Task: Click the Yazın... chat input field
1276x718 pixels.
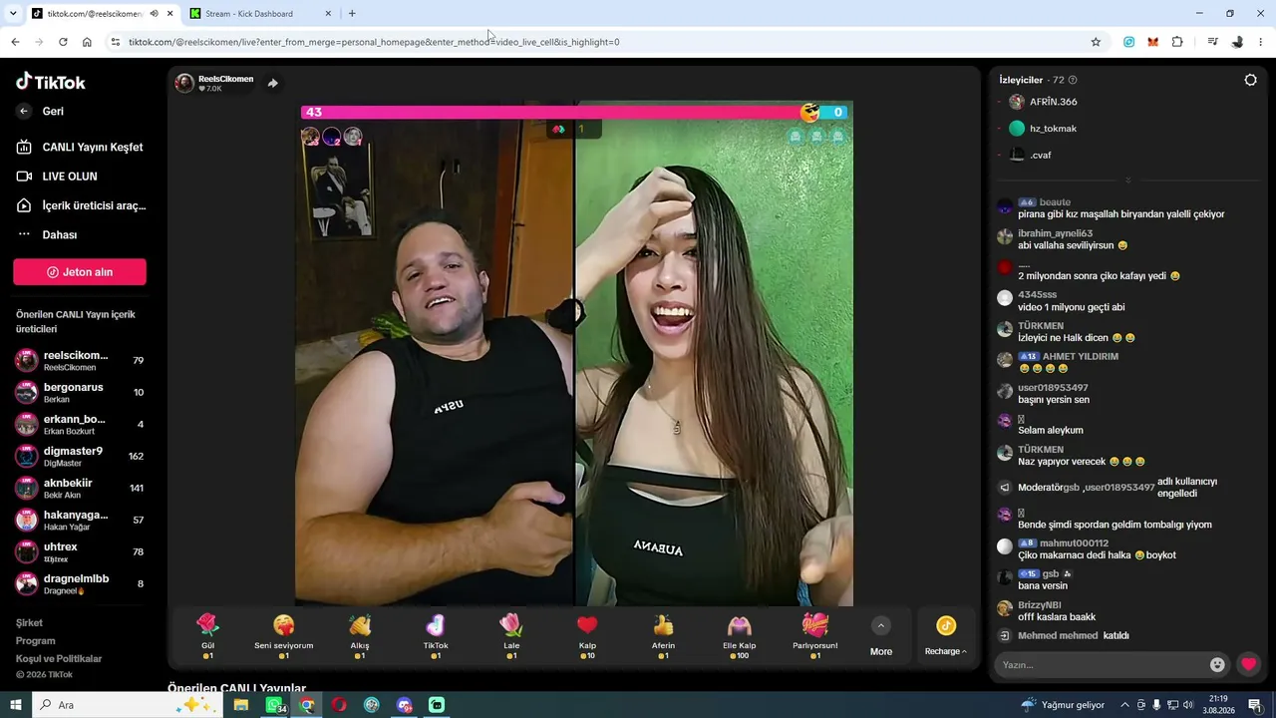Action: click(x=1102, y=665)
